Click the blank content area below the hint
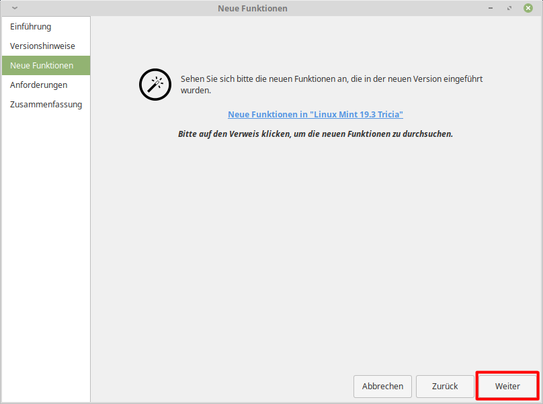543x404 pixels. coord(316,255)
